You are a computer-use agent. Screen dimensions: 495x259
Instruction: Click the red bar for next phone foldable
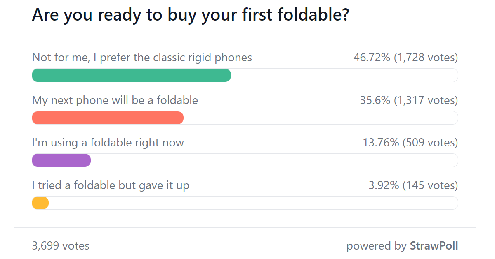coord(108,118)
